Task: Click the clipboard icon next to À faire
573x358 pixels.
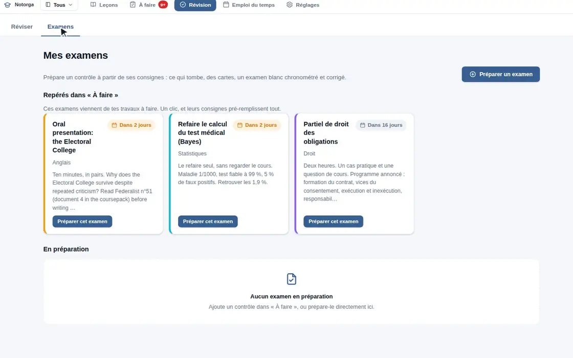Action: [133, 5]
